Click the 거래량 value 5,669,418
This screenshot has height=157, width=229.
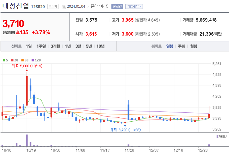[206, 20]
